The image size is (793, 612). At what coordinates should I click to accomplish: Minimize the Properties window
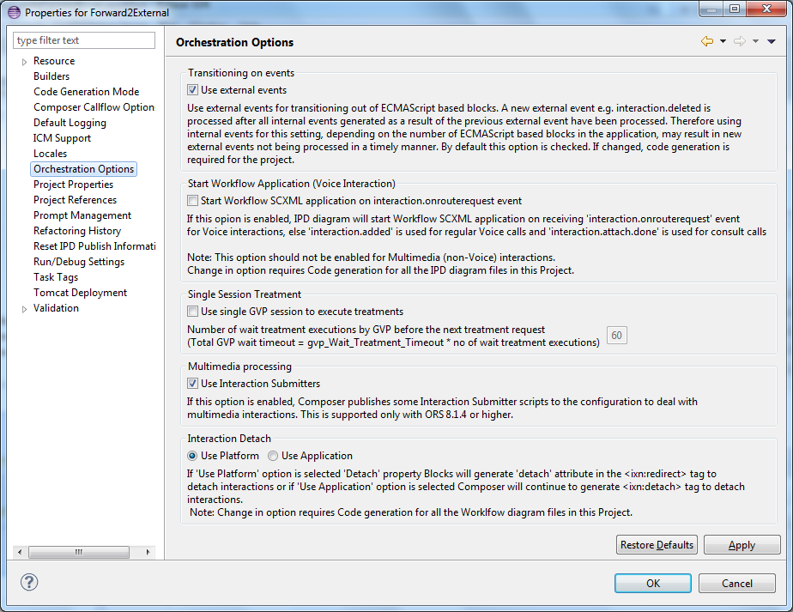(711, 9)
